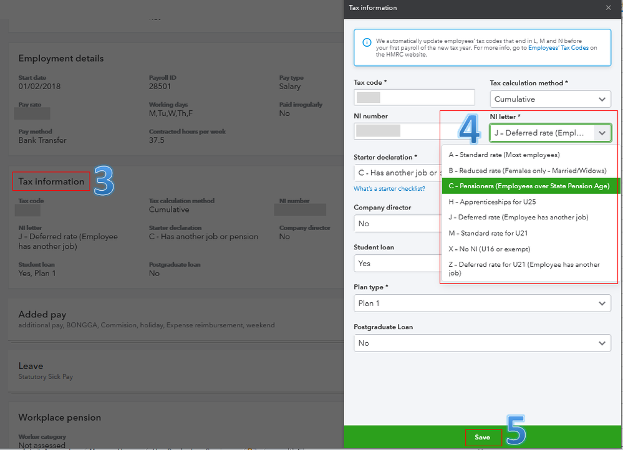
Task: Open the Employees' Tax Codes link
Action: (558, 47)
